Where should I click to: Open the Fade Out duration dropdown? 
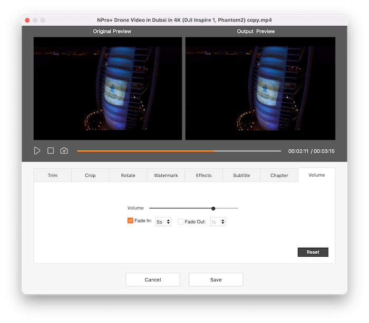tap(218, 221)
